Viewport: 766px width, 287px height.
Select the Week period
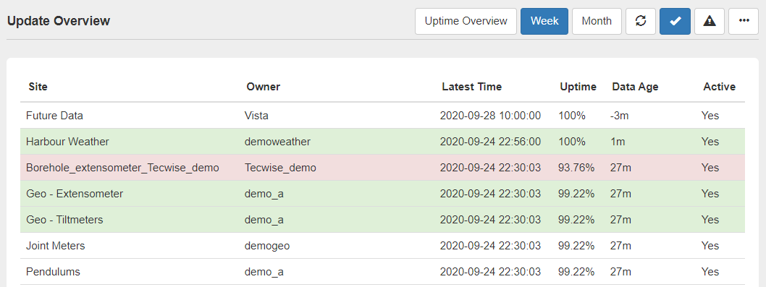[544, 22]
